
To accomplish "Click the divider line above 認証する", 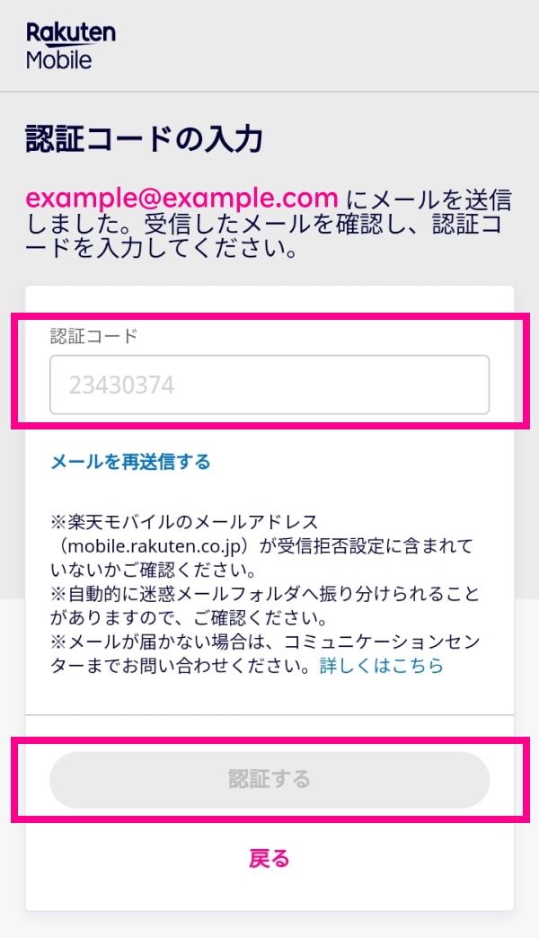I will [269, 714].
